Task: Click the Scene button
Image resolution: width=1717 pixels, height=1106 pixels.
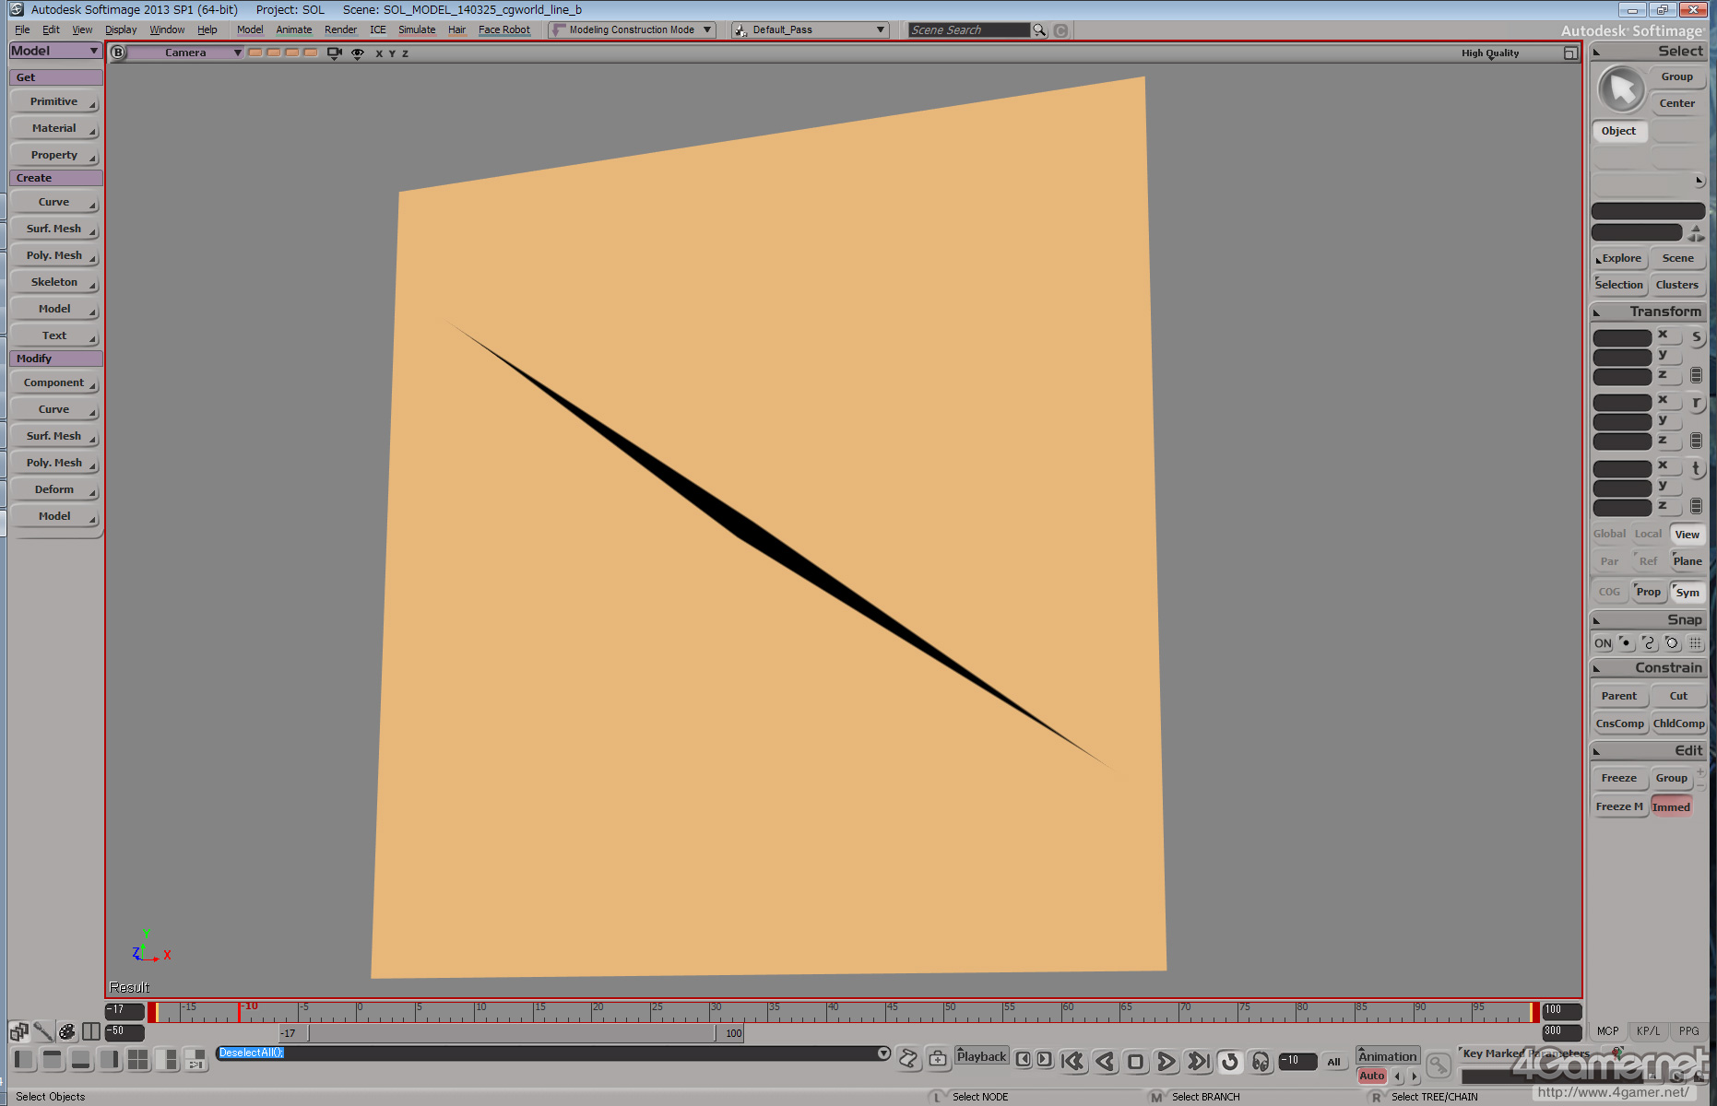Action: click(1677, 258)
